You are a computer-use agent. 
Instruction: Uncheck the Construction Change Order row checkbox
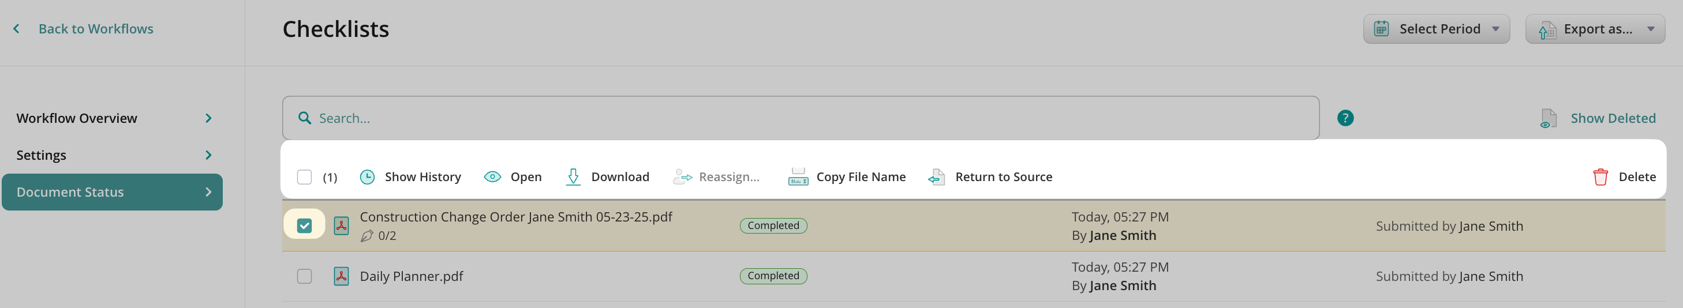305,226
